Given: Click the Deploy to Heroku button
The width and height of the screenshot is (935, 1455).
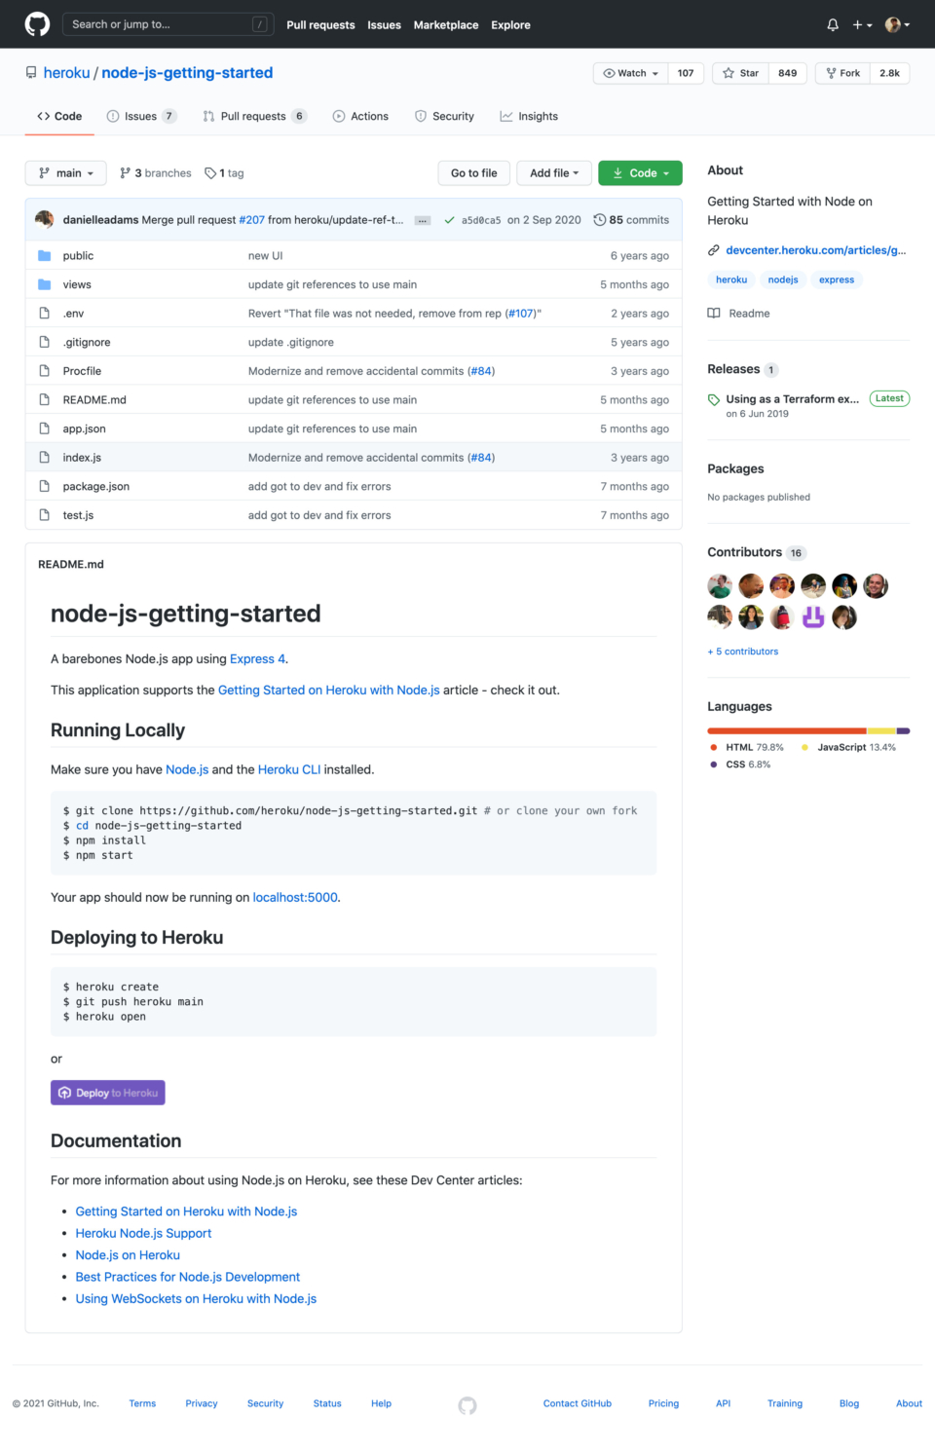Looking at the screenshot, I should pos(107,1092).
